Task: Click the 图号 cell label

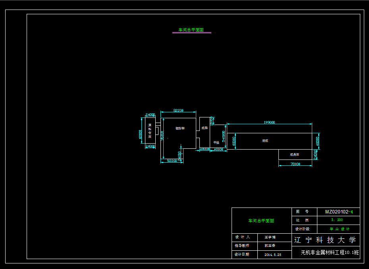Action: click(x=302, y=211)
